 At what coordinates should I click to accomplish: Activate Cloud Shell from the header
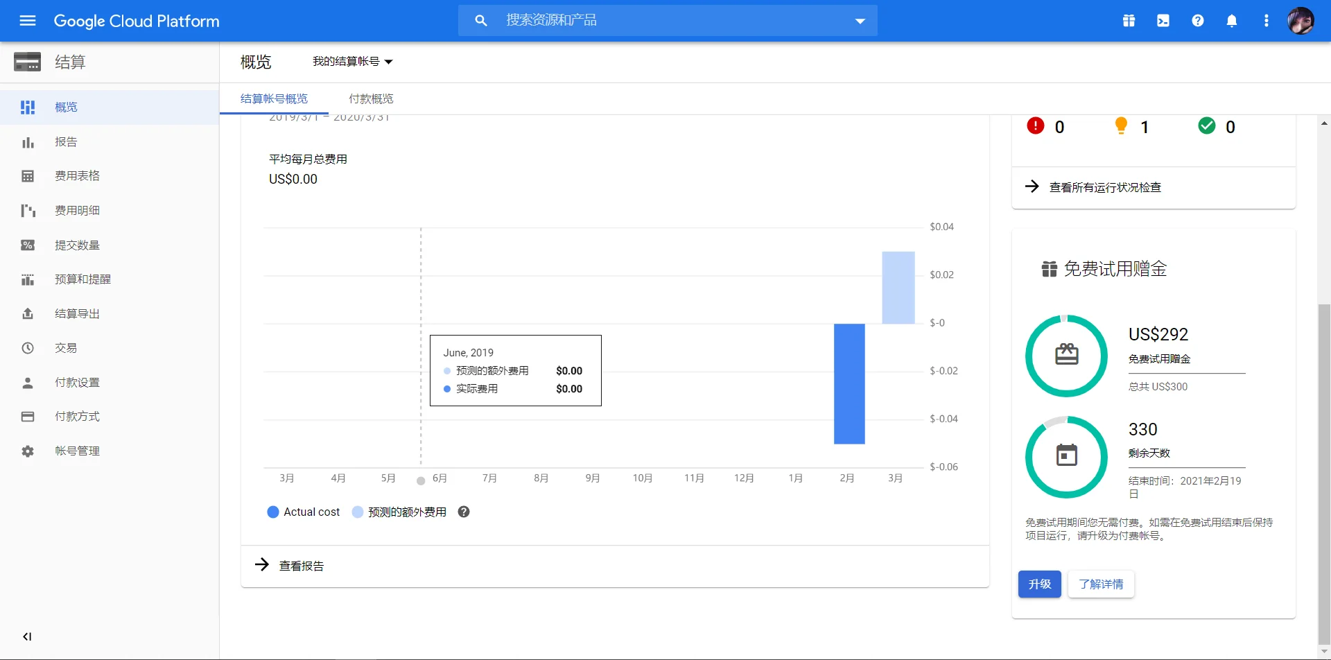point(1163,21)
